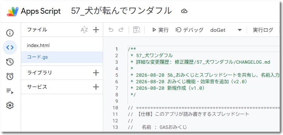Click the redo arrow icon
The height and width of the screenshot is (135, 283).
point(121,30)
